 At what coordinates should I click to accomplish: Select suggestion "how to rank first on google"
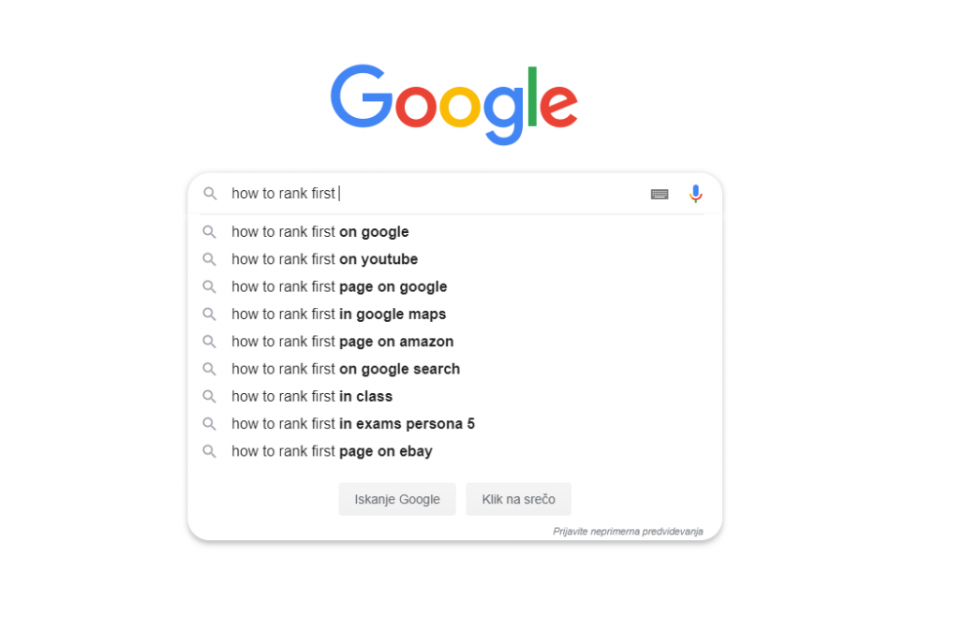point(320,232)
